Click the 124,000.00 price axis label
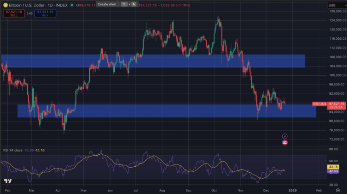The height and width of the screenshot is (194, 347). click(338, 20)
